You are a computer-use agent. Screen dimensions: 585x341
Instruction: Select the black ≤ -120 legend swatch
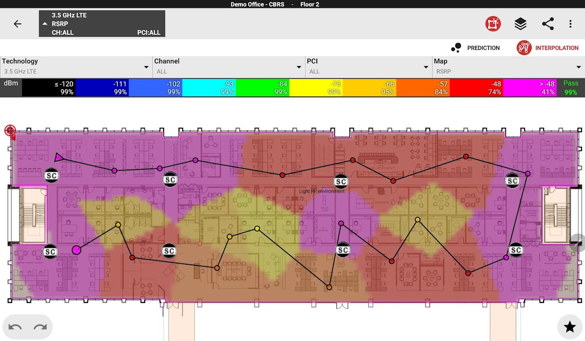pos(49,88)
